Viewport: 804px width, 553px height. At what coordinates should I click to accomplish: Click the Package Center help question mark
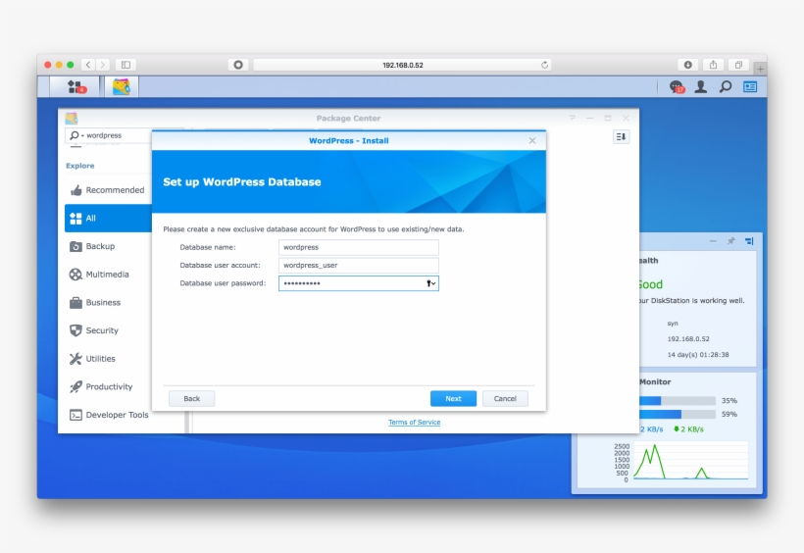click(572, 118)
